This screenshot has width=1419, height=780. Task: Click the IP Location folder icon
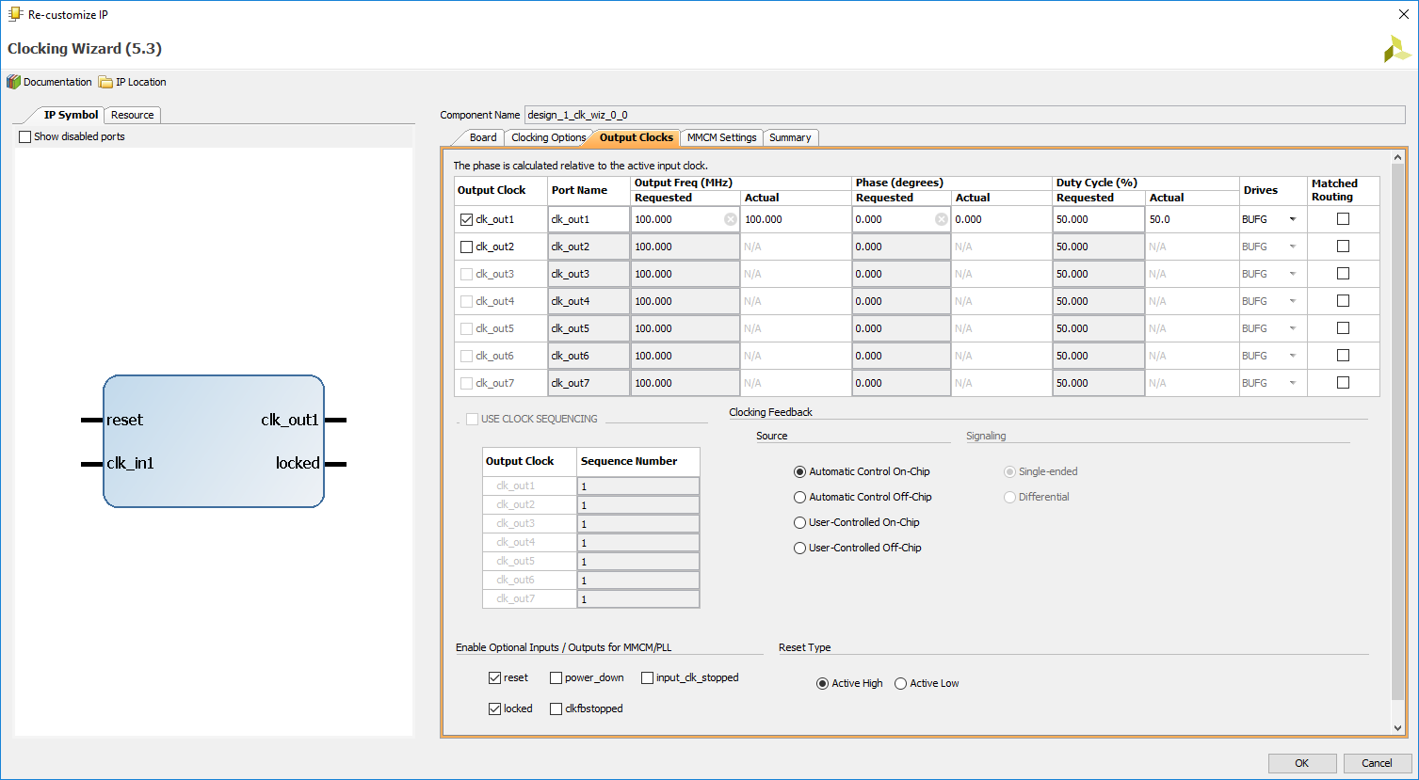tap(105, 82)
